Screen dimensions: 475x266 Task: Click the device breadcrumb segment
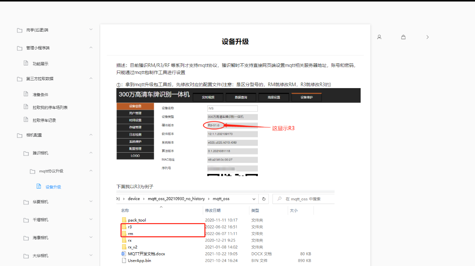(134, 199)
